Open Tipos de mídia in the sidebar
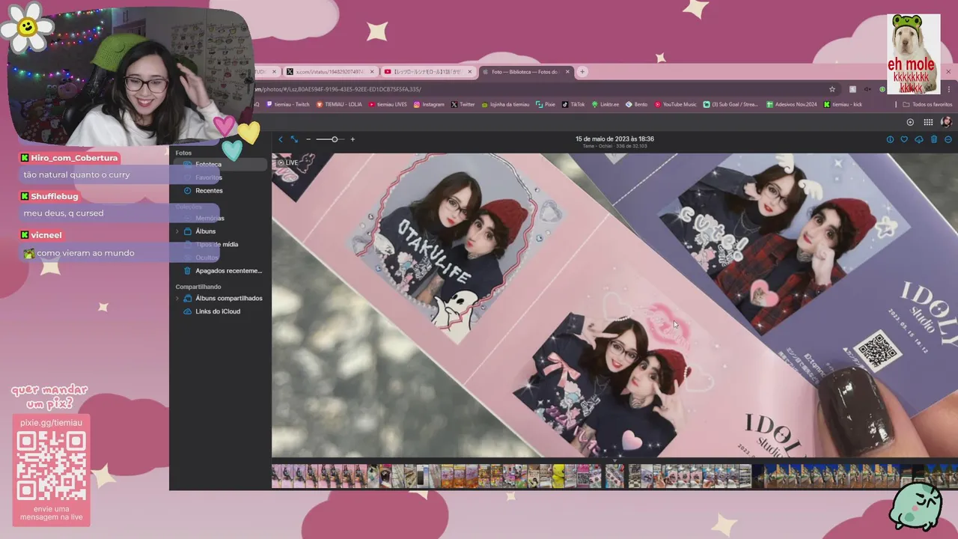This screenshot has width=958, height=539. point(216,244)
